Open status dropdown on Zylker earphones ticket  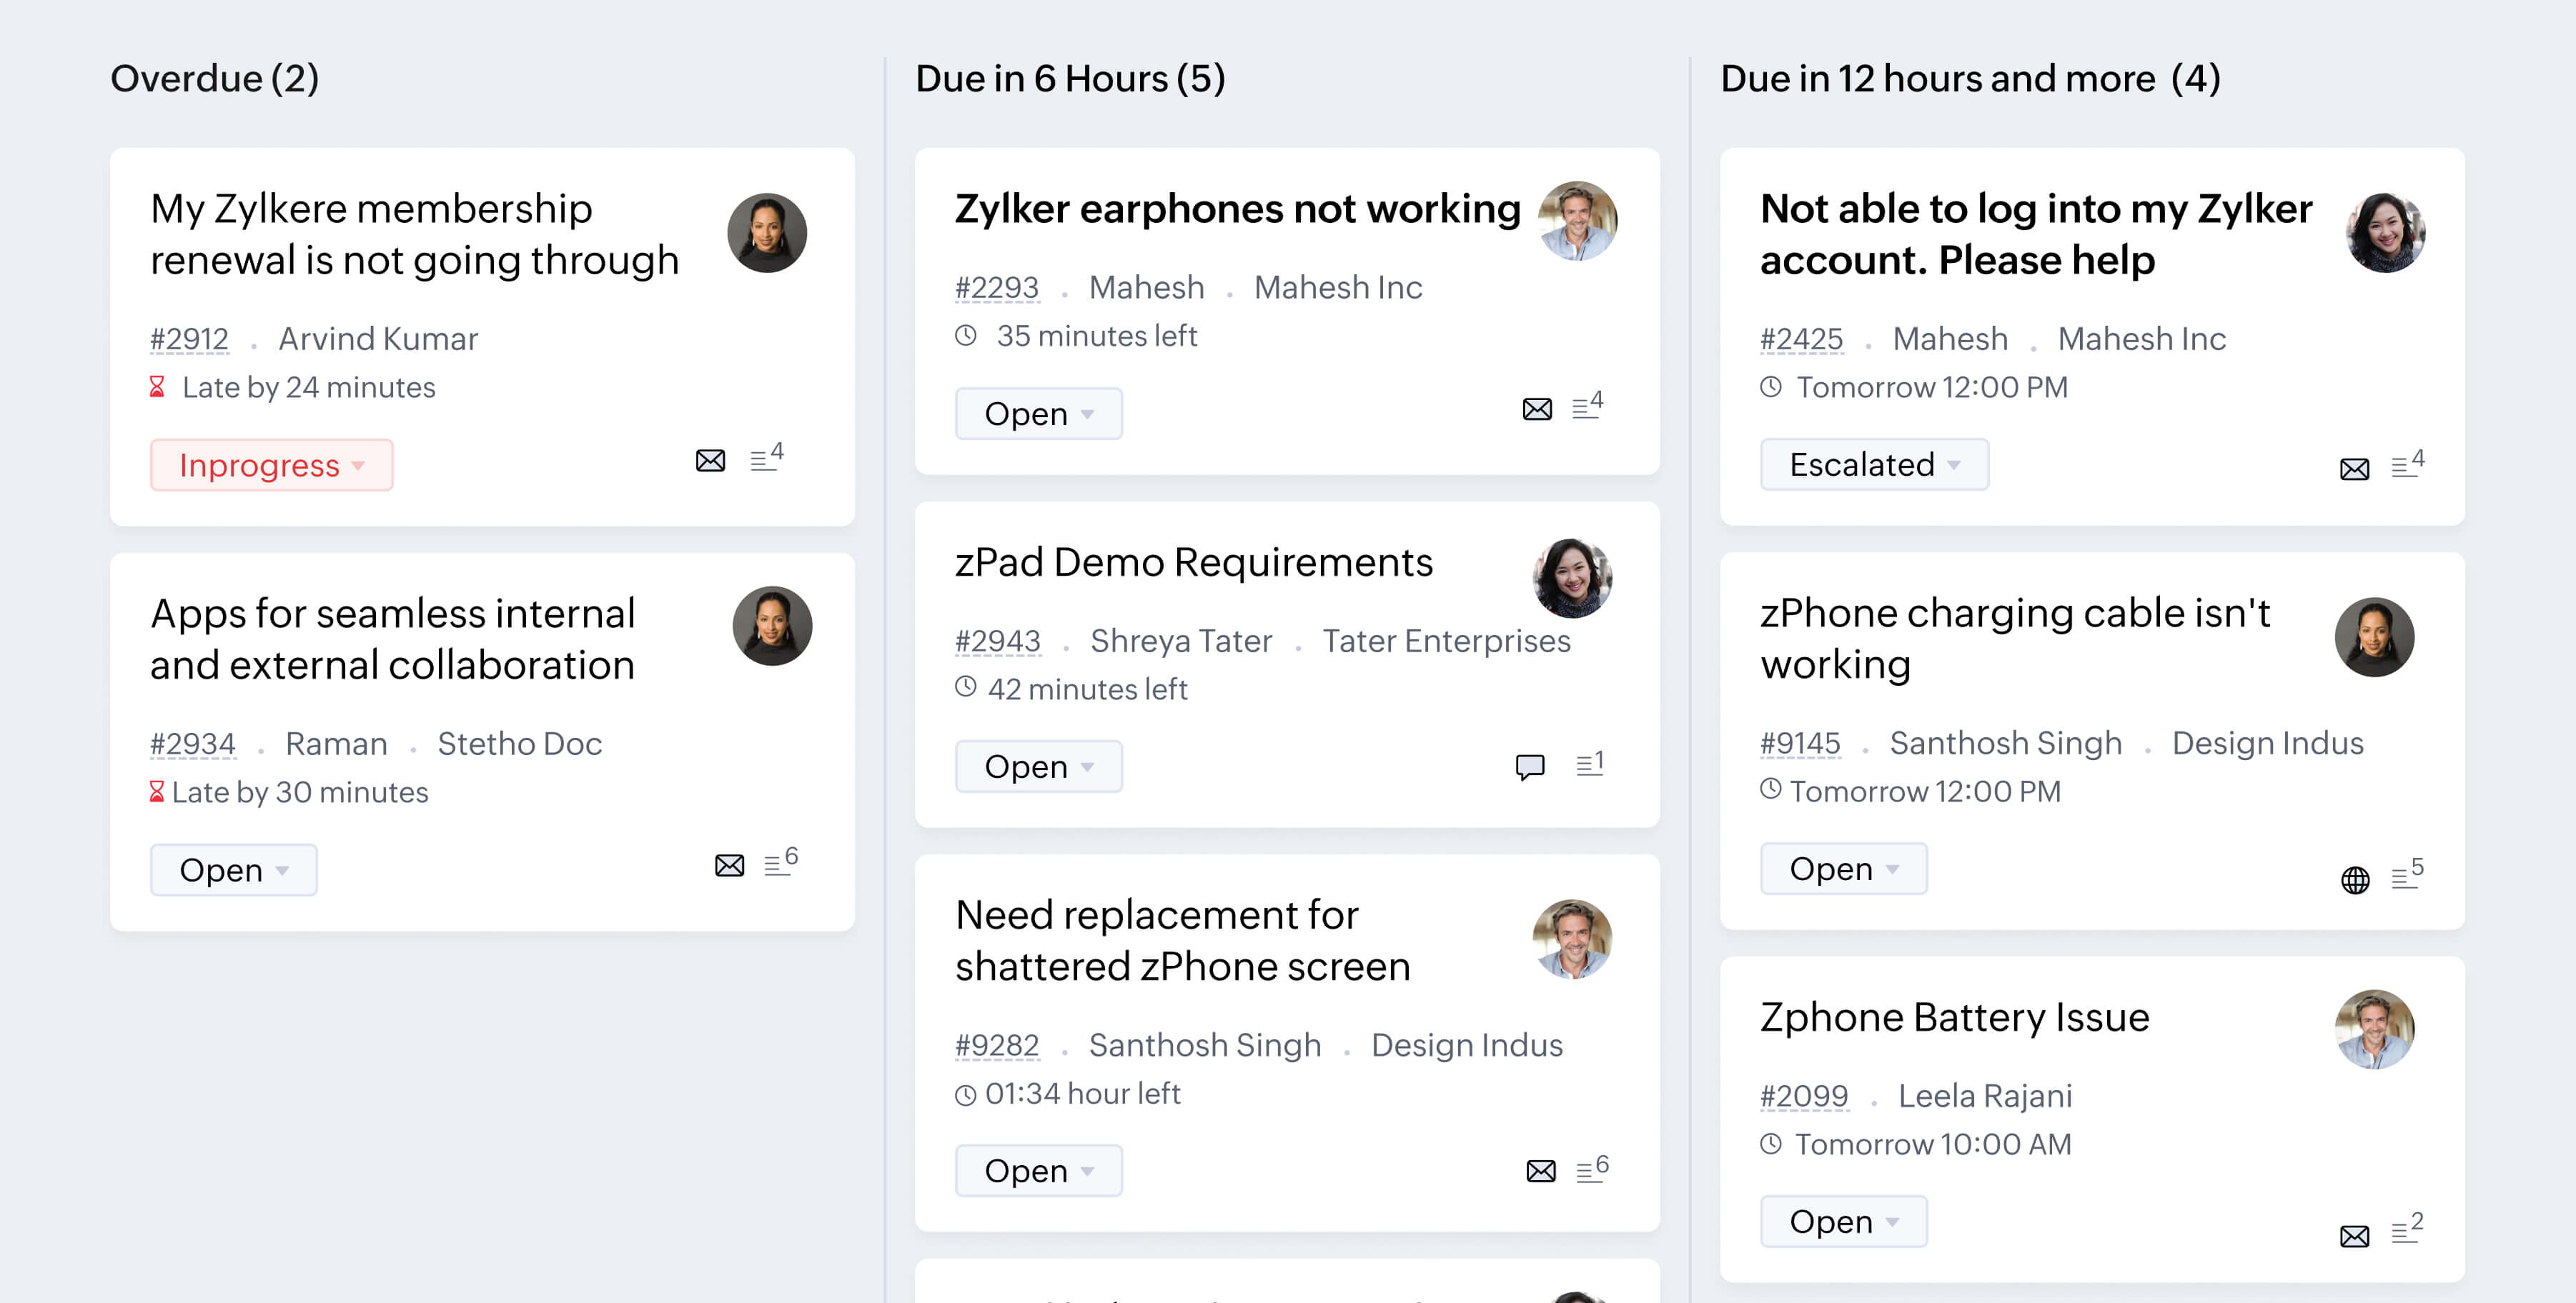click(x=1038, y=414)
